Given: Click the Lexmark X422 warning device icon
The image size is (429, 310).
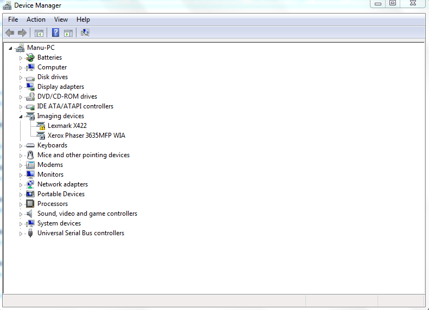Looking at the screenshot, I should (x=41, y=126).
